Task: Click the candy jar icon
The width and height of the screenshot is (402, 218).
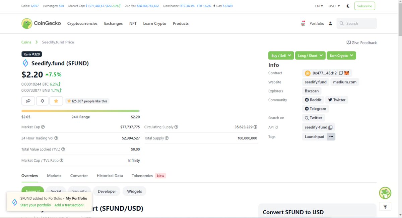Action: 303,23
